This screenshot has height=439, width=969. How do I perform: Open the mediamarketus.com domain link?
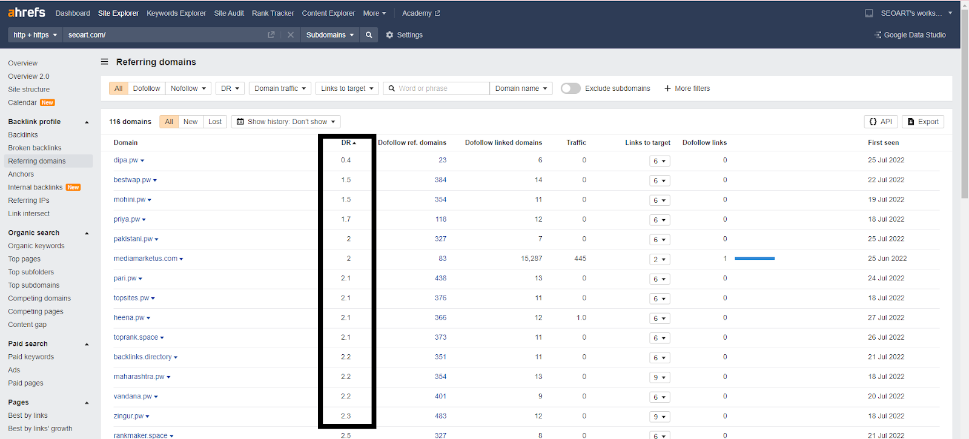(145, 259)
